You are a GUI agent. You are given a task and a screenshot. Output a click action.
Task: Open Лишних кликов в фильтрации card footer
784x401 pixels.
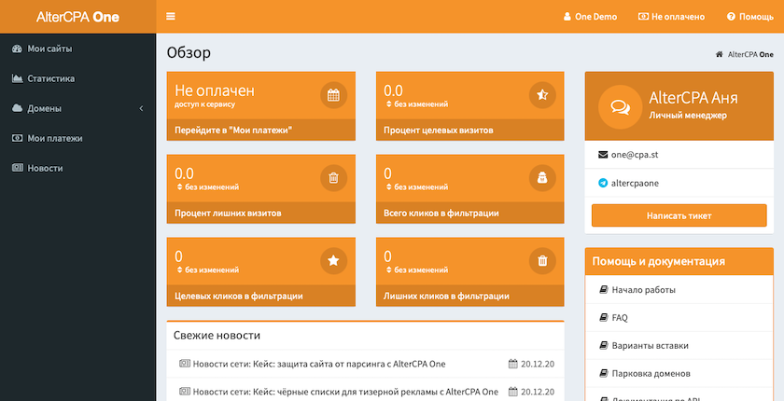pyautogui.click(x=470, y=297)
